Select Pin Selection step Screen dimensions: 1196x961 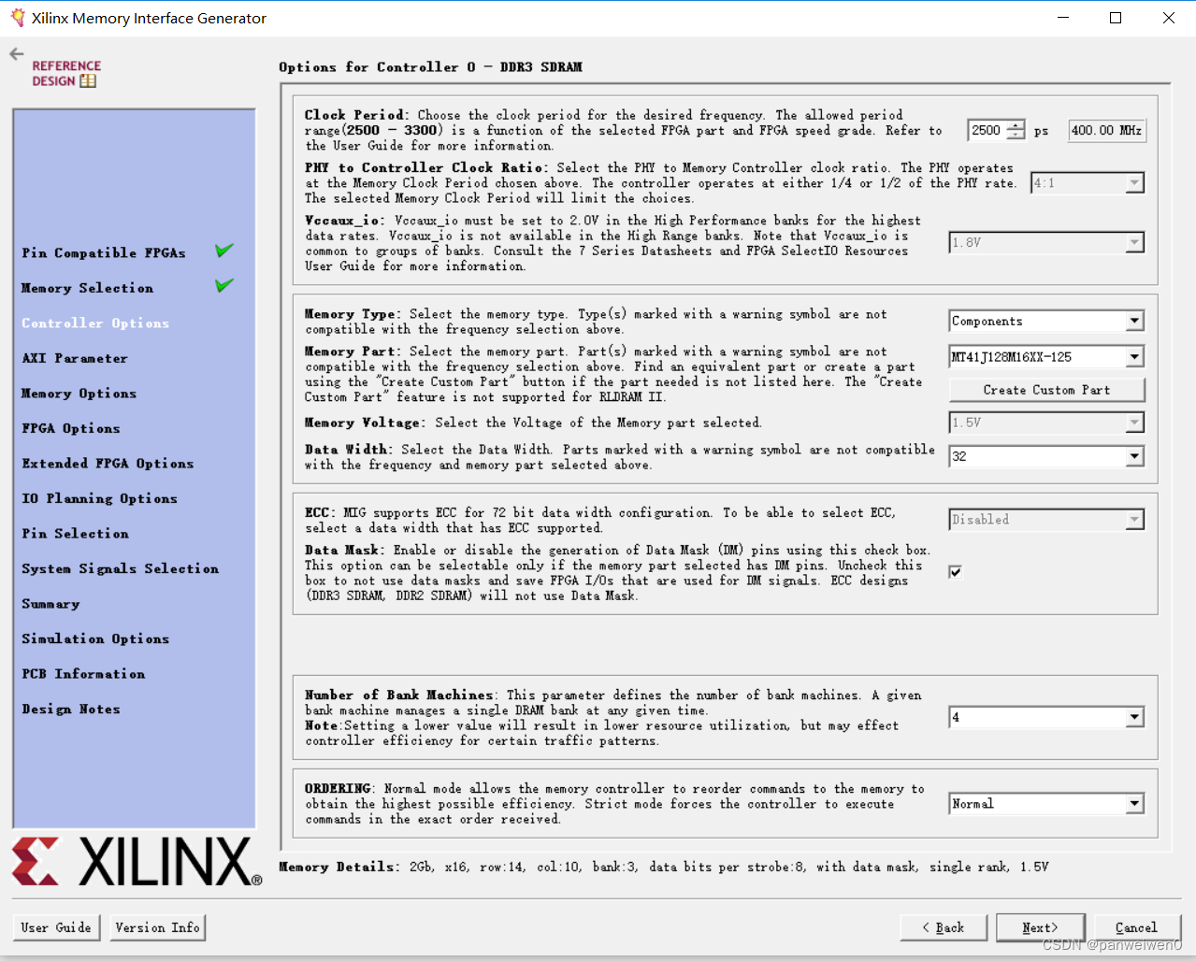(76, 534)
